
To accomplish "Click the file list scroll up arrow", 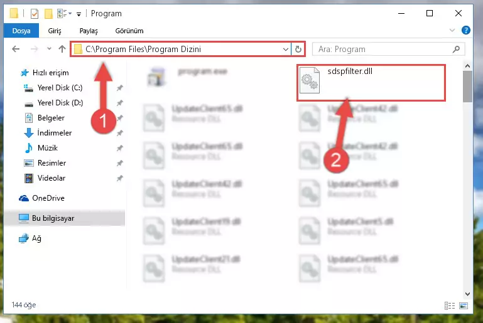I will [467, 66].
